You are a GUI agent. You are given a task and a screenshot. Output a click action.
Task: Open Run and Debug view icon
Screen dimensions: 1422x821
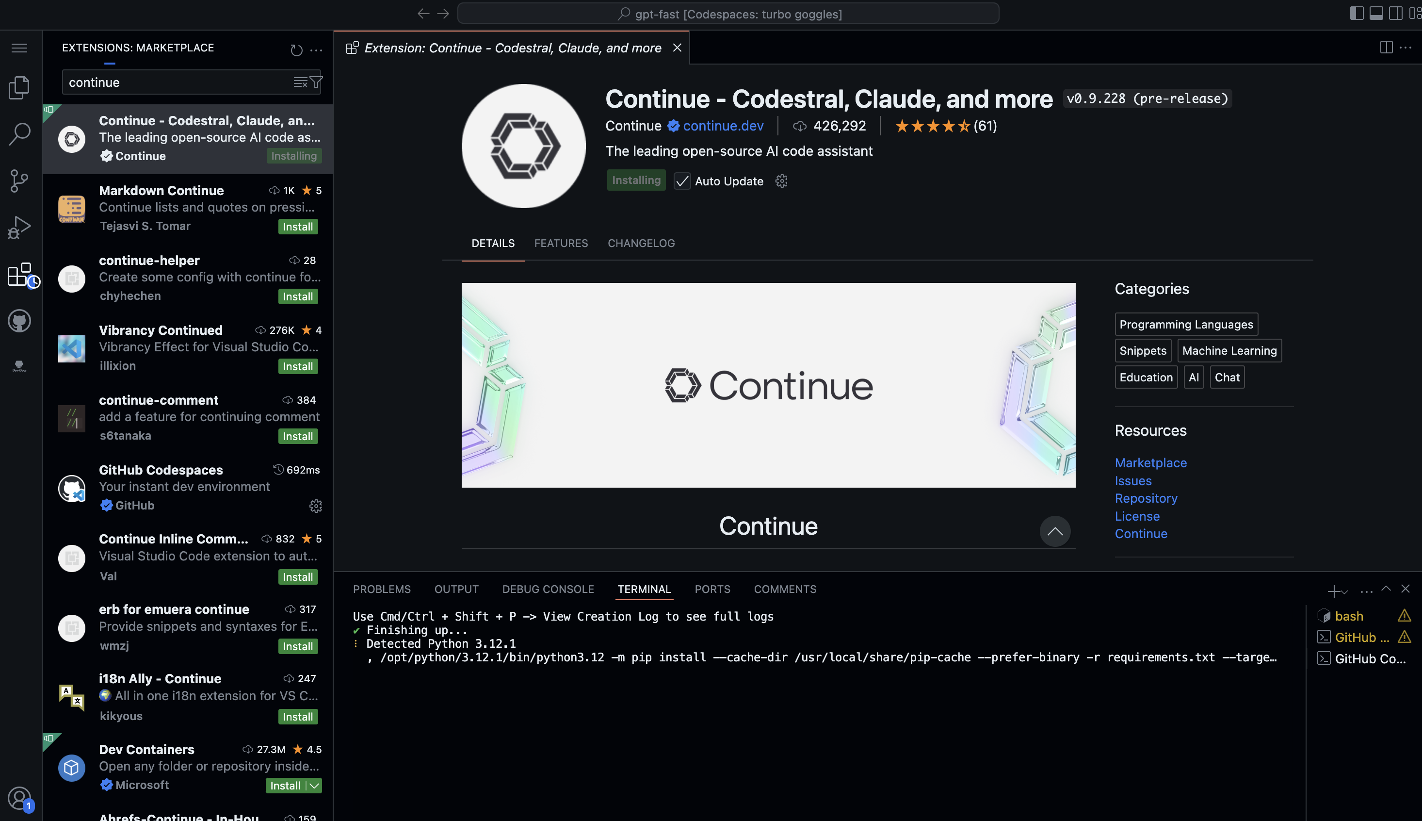pos(19,228)
